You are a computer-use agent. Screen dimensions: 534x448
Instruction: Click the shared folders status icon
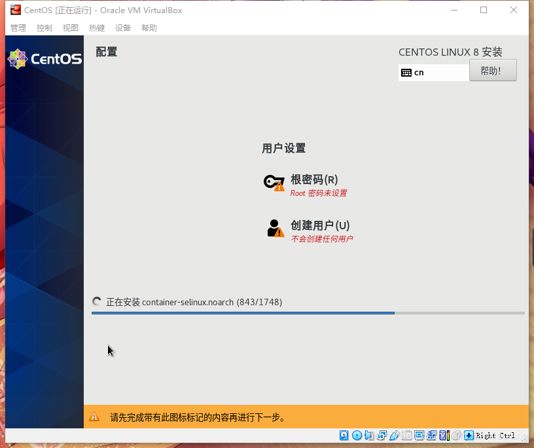(406, 436)
